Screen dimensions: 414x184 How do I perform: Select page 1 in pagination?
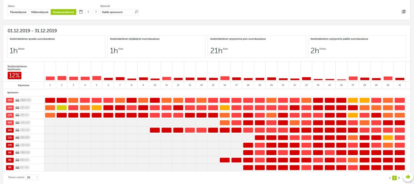[x=394, y=178]
